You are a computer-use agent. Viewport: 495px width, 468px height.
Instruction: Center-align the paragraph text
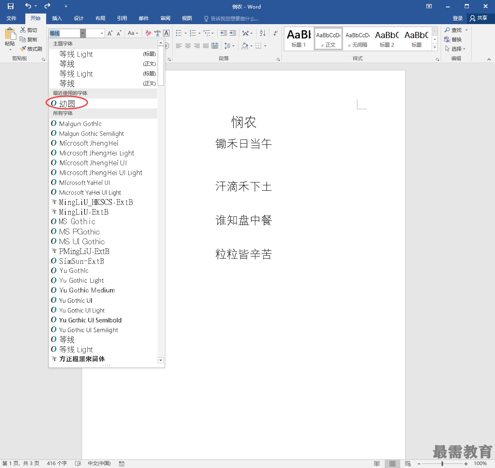click(188, 46)
